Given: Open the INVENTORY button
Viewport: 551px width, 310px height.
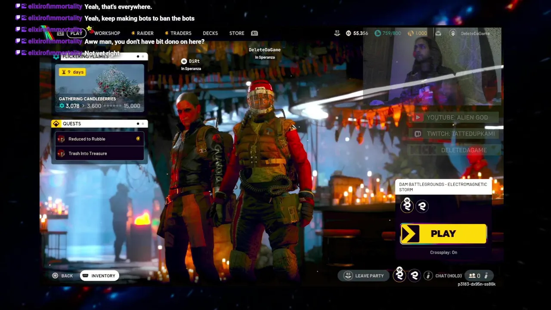Looking at the screenshot, I should point(99,276).
